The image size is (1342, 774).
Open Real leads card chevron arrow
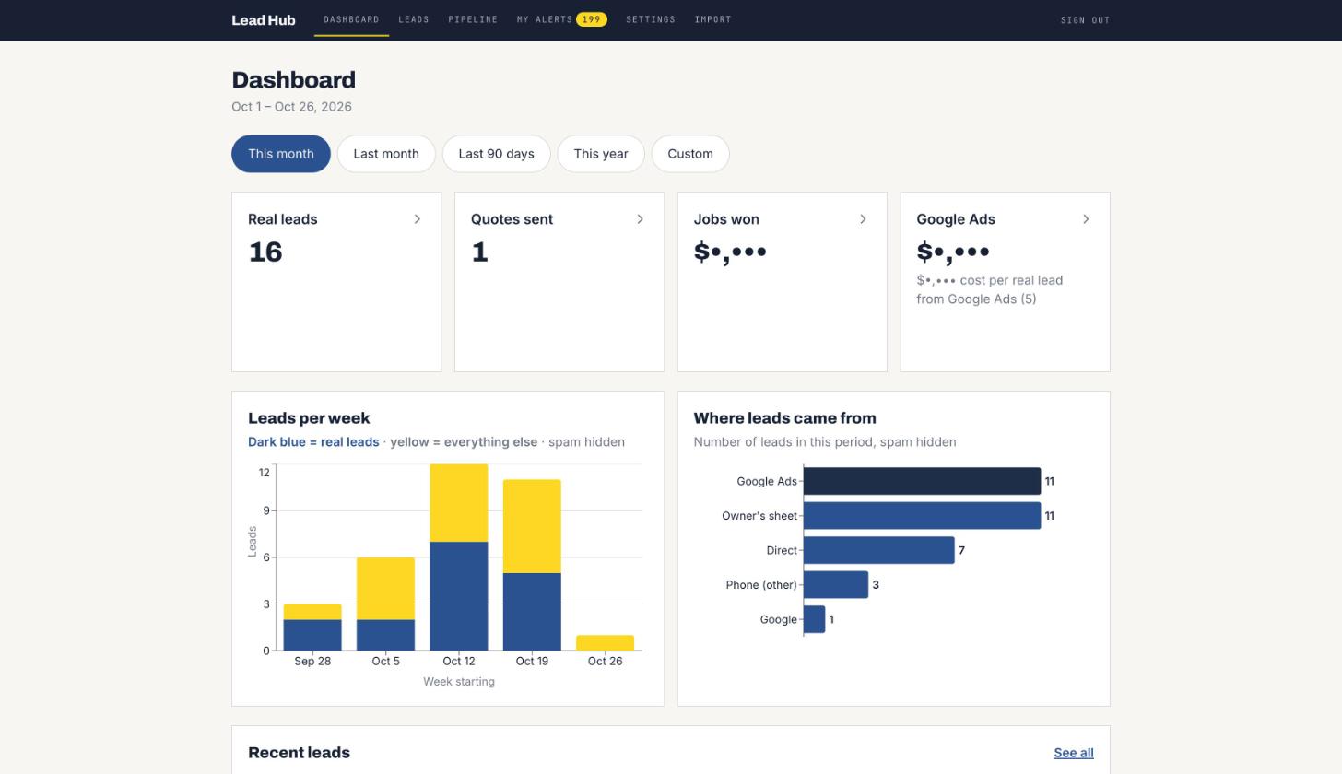[x=417, y=219]
